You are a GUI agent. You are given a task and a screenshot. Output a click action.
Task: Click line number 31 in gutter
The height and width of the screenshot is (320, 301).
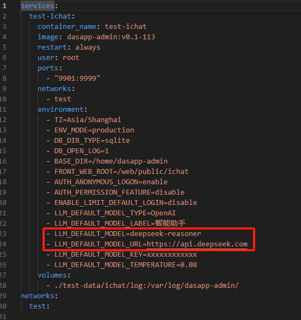tap(3, 317)
